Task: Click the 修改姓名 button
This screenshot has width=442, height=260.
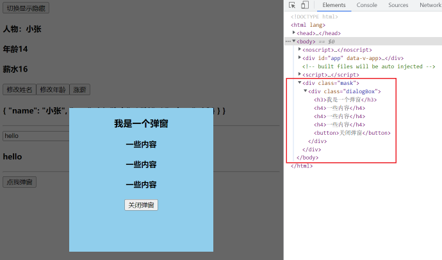Action: 19,89
